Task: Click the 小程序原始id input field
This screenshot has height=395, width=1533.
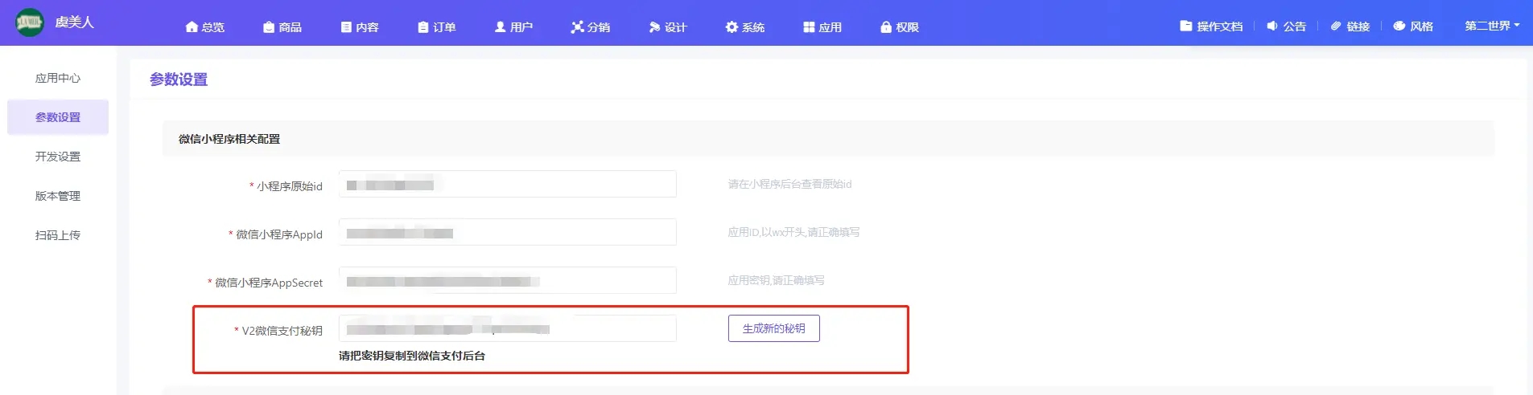Action: point(507,185)
